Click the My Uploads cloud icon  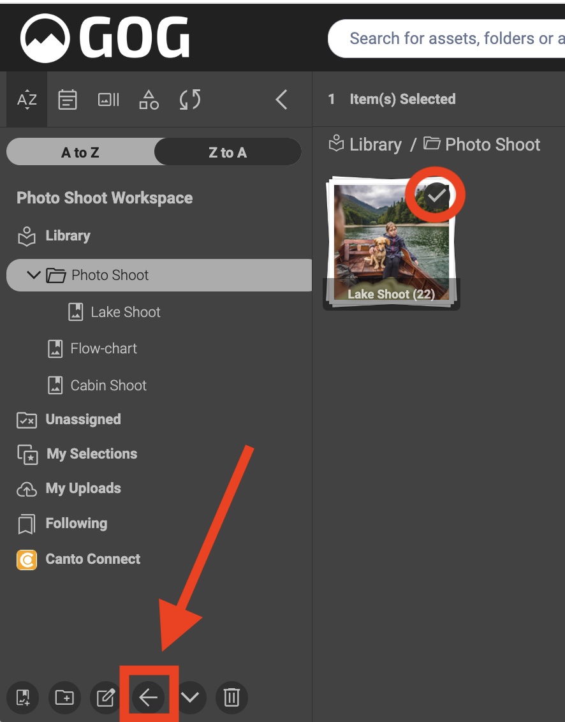pyautogui.click(x=27, y=489)
